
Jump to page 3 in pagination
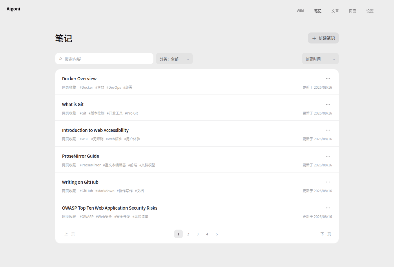pyautogui.click(x=198, y=234)
